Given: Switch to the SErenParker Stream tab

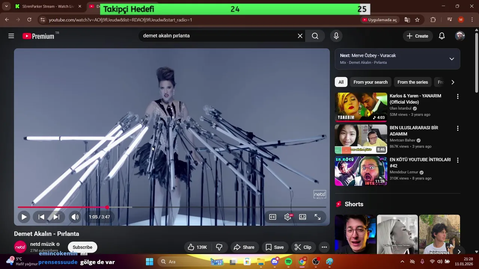Looking at the screenshot, I should [48, 6].
